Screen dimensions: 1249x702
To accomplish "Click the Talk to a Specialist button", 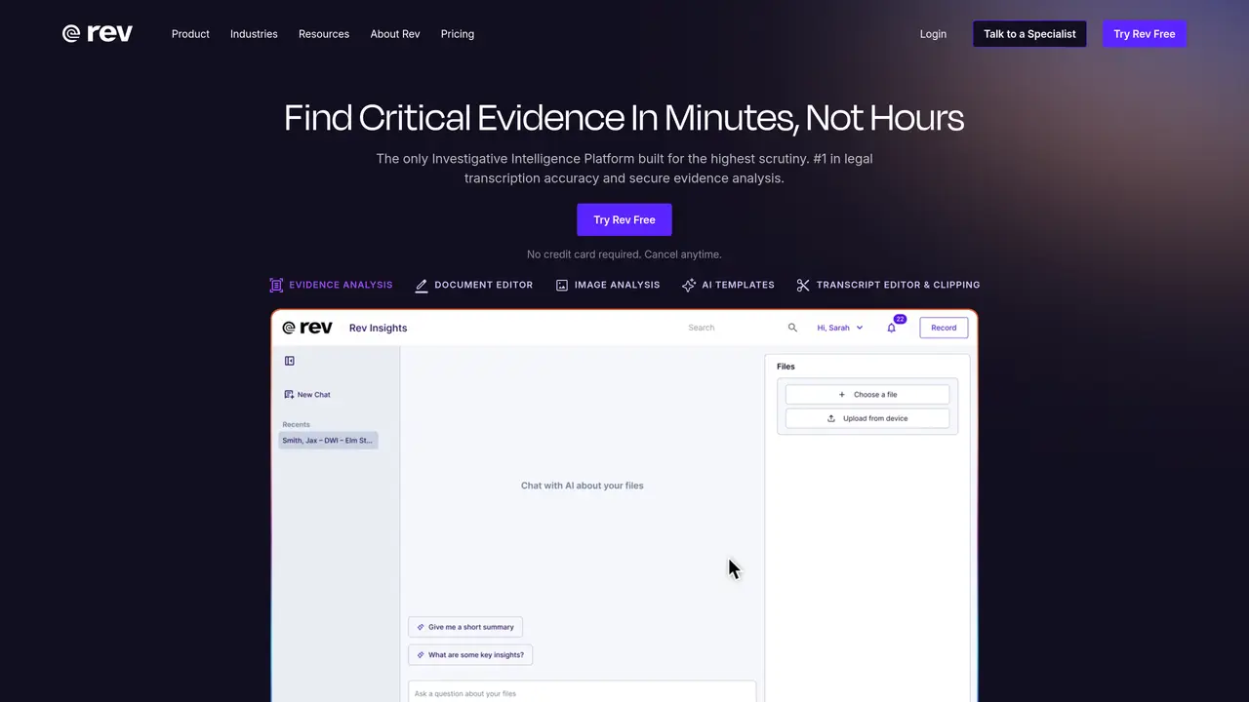I will pos(1029,34).
